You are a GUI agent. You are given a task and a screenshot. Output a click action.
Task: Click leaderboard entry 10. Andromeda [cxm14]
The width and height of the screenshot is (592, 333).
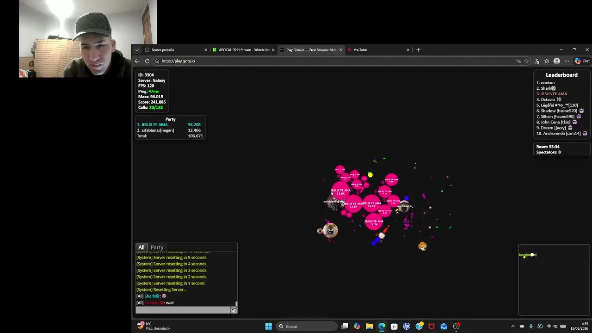coord(561,133)
